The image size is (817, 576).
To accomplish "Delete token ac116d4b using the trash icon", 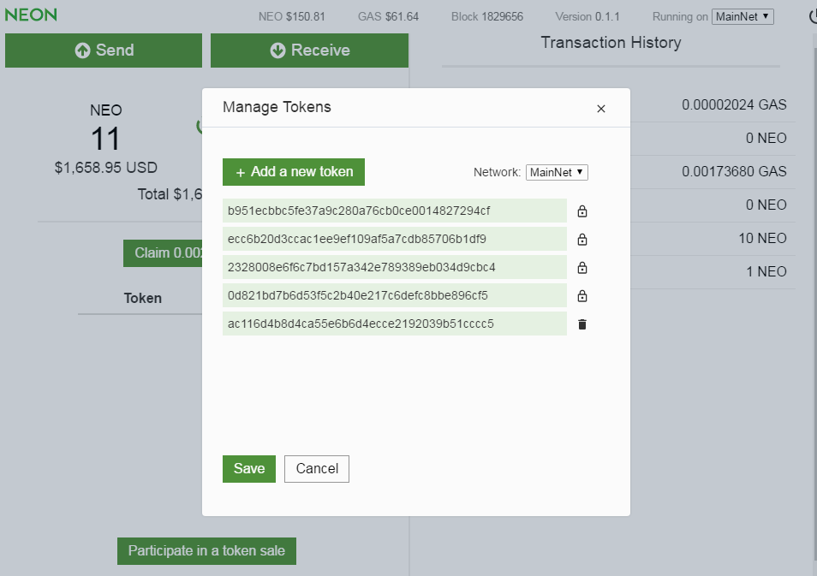I will coord(581,324).
